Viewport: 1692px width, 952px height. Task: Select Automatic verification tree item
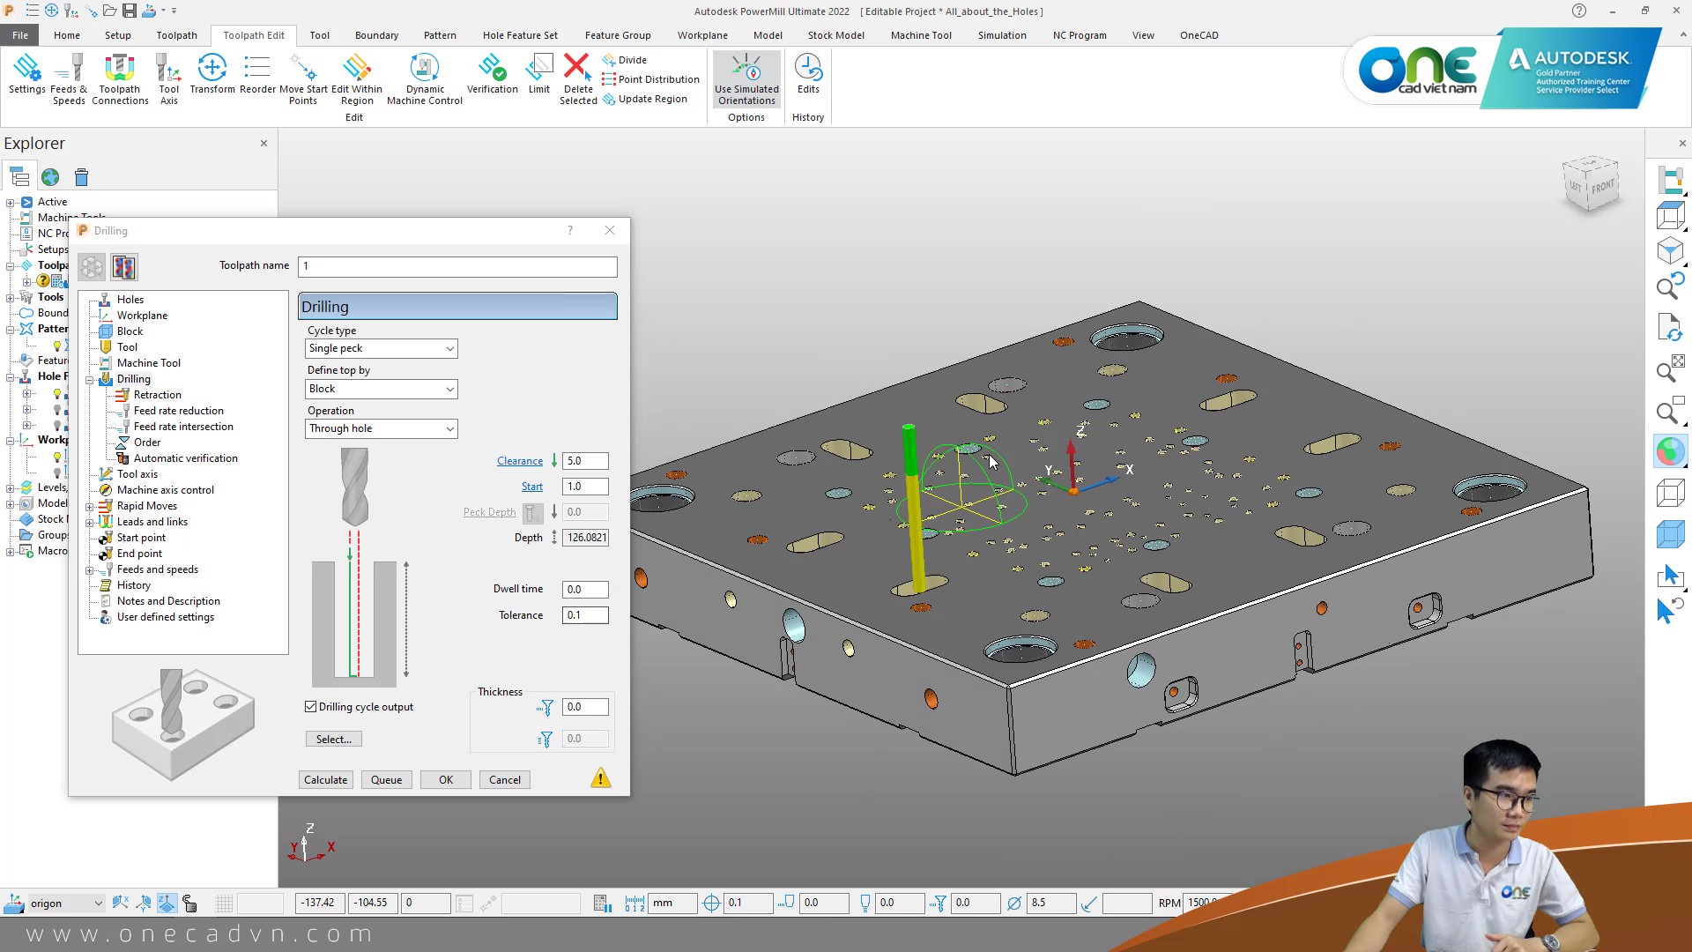[185, 458]
